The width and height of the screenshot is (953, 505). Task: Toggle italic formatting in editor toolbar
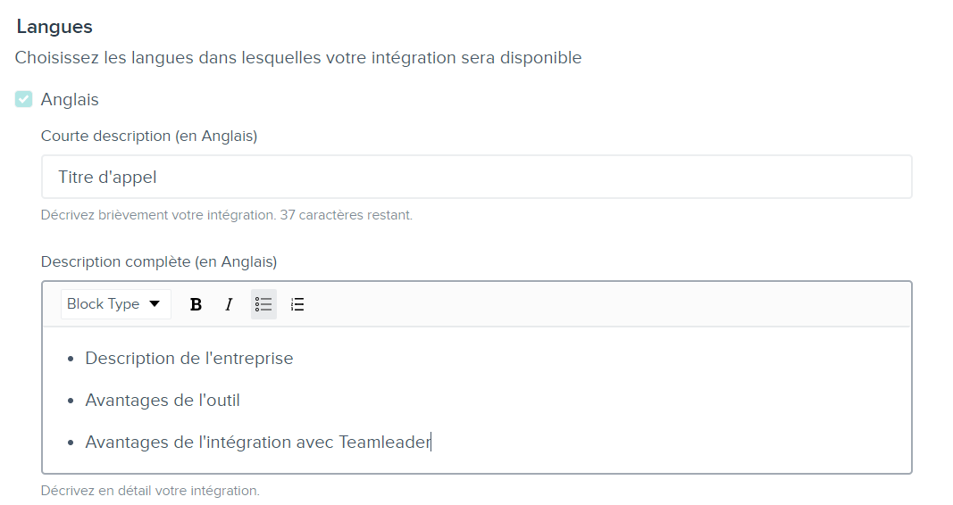(230, 304)
